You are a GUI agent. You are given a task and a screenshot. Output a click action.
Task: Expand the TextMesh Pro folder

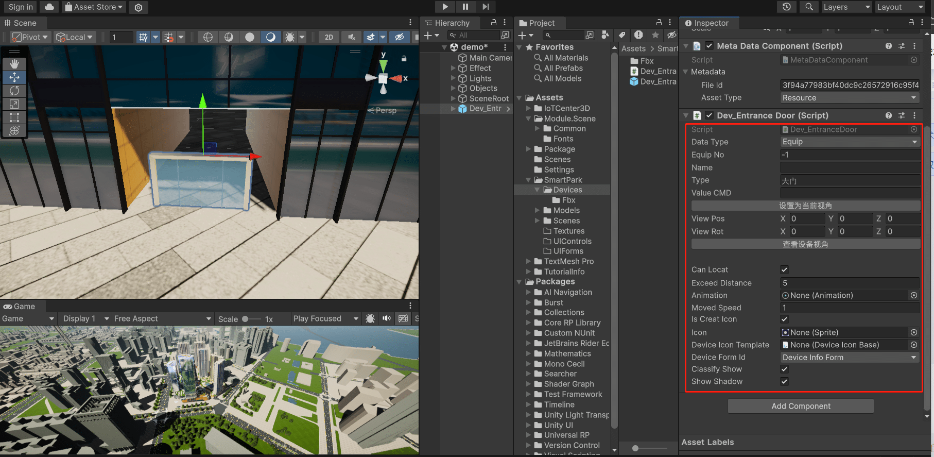529,262
